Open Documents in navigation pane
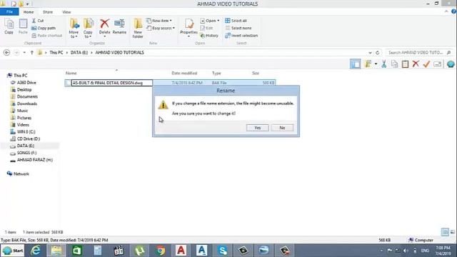The image size is (457, 257). [x=27, y=96]
